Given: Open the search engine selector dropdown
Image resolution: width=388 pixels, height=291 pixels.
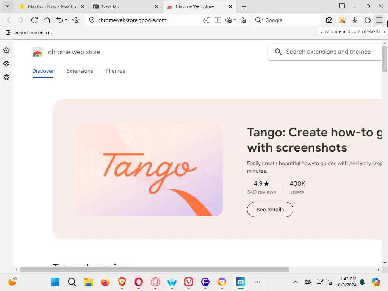Looking at the screenshot, I should 259,20.
